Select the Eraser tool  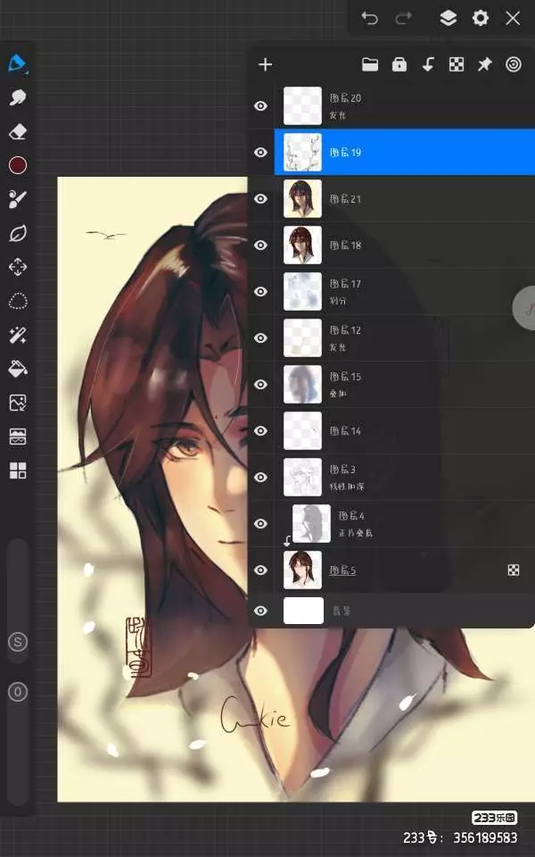[x=18, y=131]
